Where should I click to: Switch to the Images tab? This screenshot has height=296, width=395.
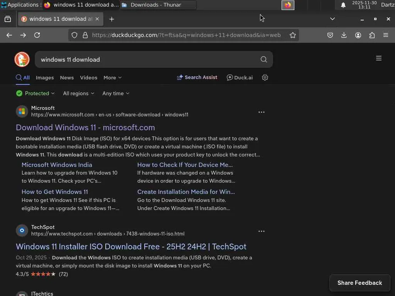(x=45, y=78)
